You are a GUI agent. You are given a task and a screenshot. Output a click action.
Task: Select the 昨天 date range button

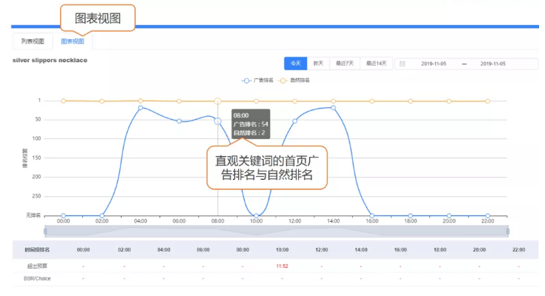tap(318, 64)
